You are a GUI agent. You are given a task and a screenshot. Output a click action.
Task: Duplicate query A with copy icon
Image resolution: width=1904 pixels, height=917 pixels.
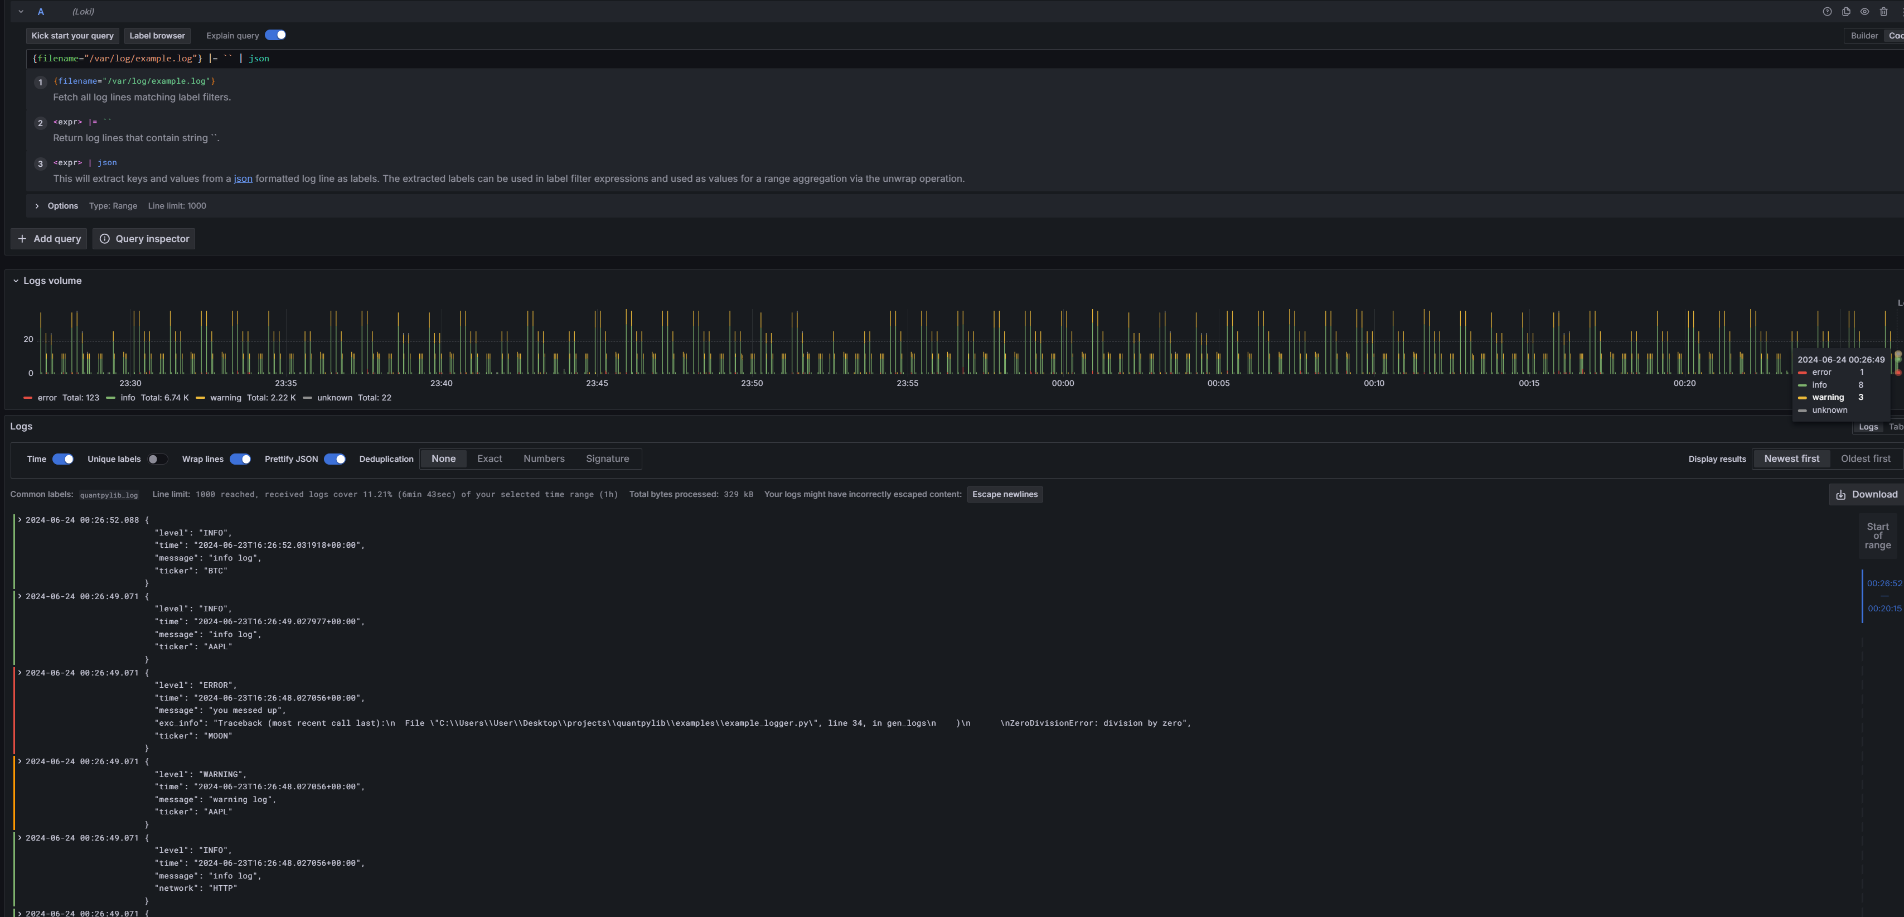pyautogui.click(x=1847, y=12)
